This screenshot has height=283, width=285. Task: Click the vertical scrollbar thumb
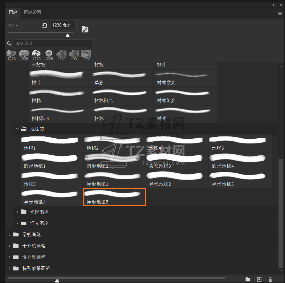pyautogui.click(x=281, y=213)
